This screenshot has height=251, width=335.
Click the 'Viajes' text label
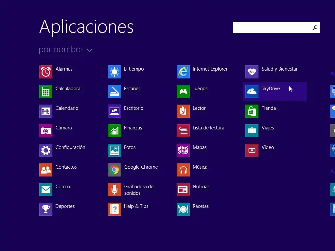268,128
